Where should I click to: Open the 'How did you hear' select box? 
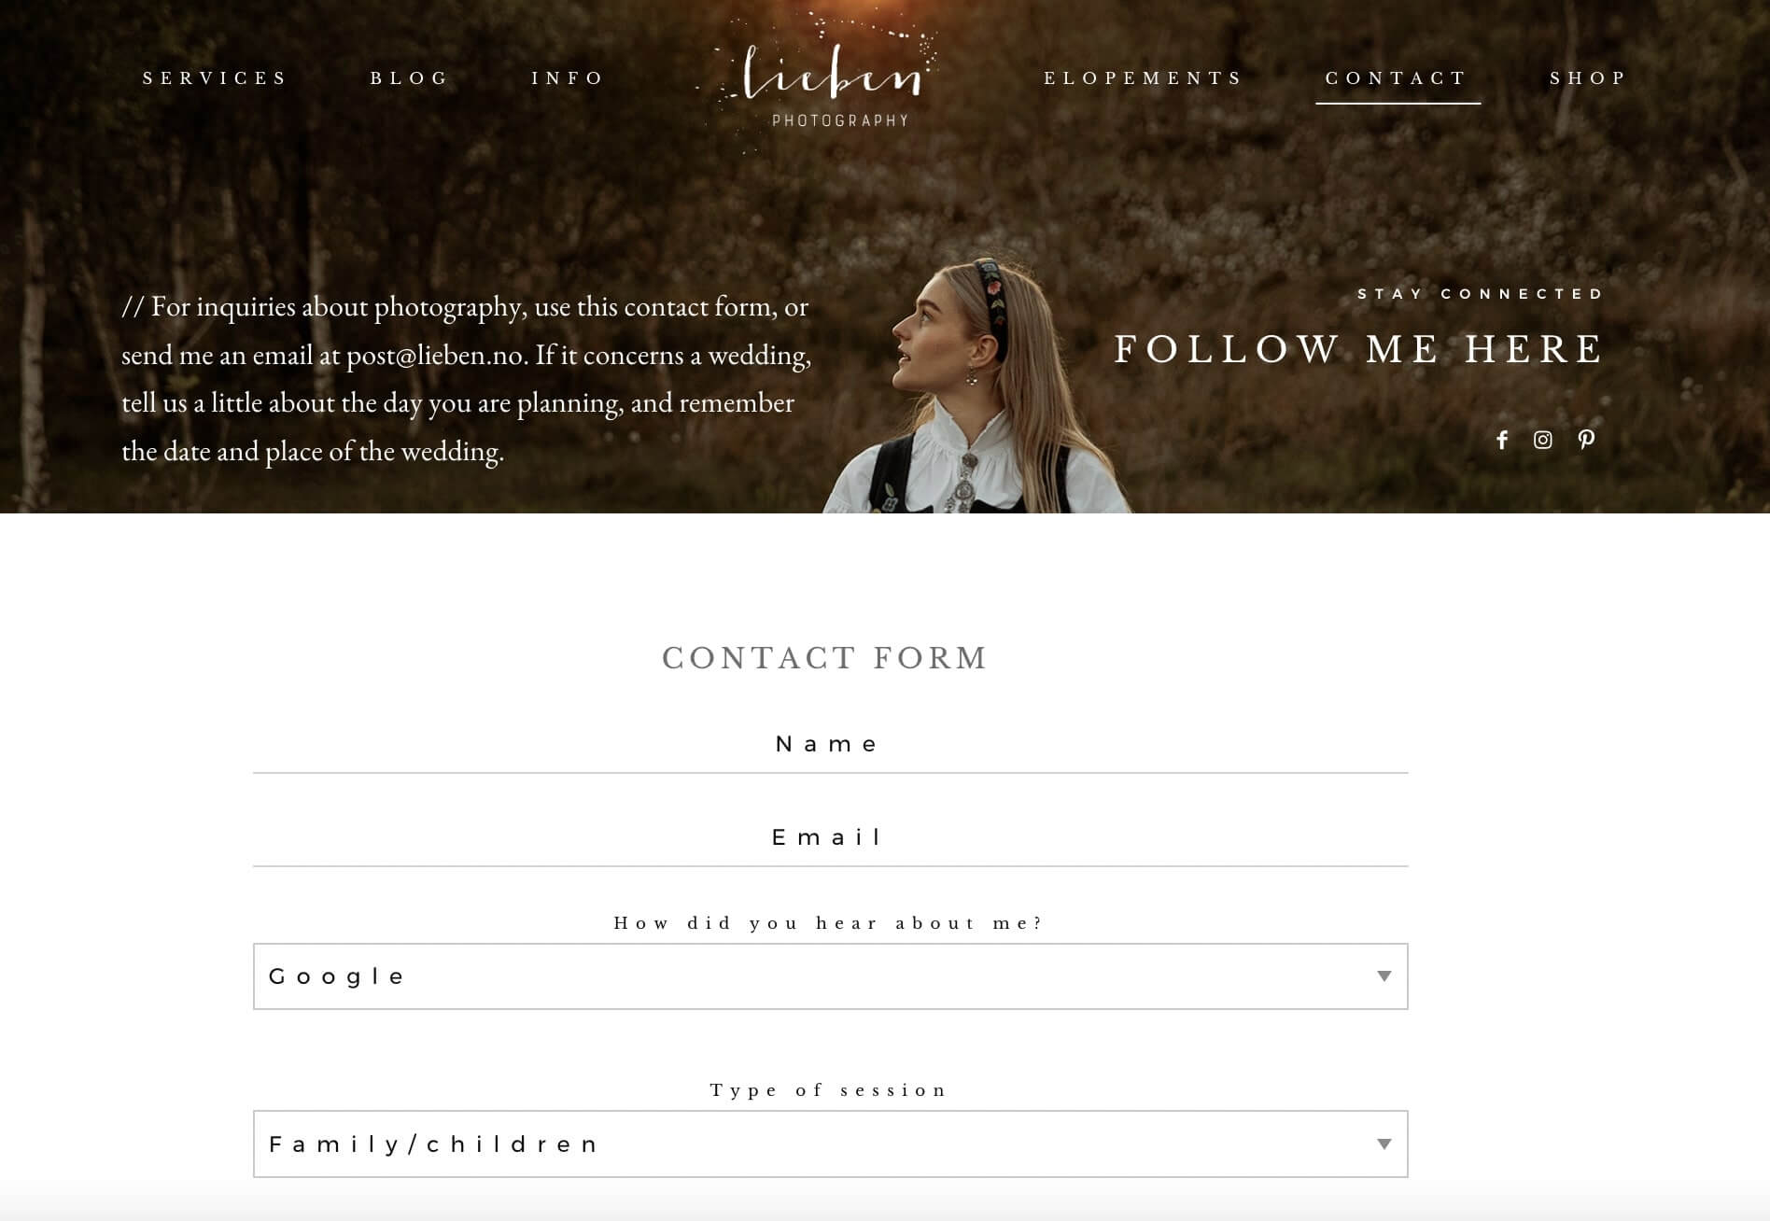830,976
